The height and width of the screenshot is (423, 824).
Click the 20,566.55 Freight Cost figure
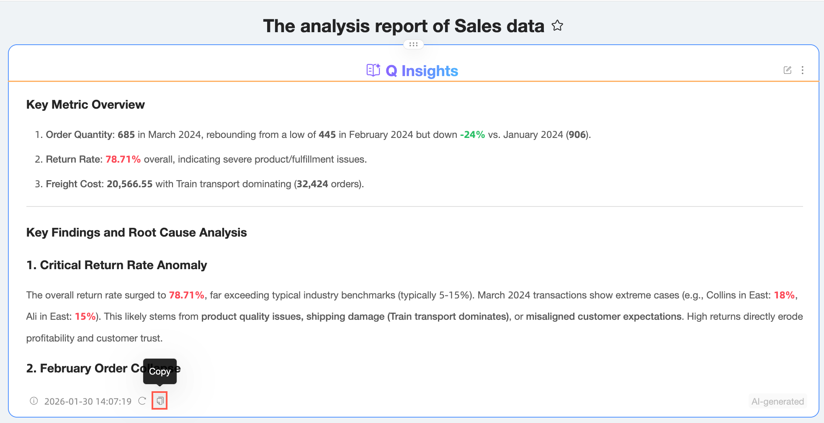point(129,184)
